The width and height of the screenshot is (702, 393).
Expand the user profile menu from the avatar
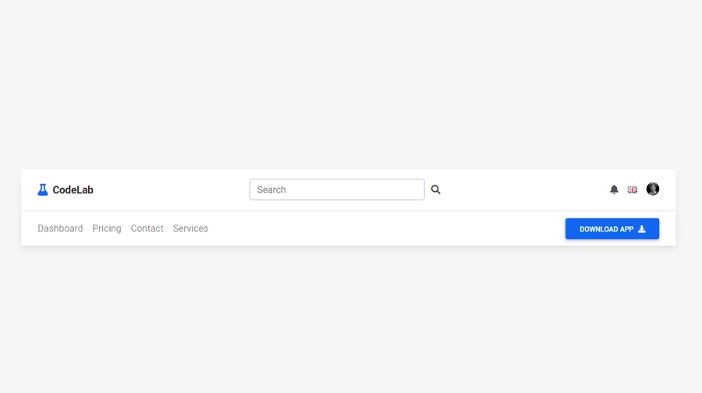[653, 189]
